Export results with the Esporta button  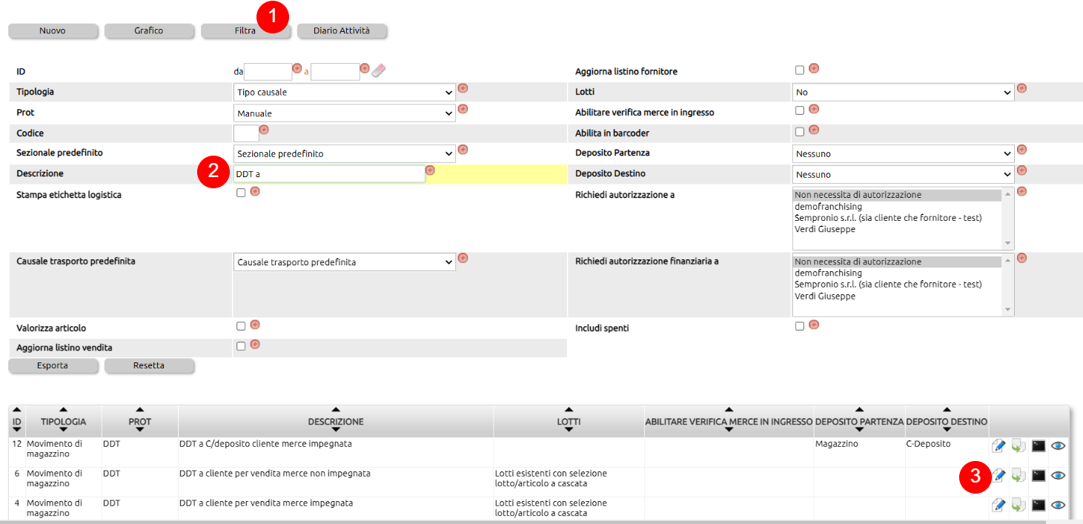pyautogui.click(x=53, y=366)
